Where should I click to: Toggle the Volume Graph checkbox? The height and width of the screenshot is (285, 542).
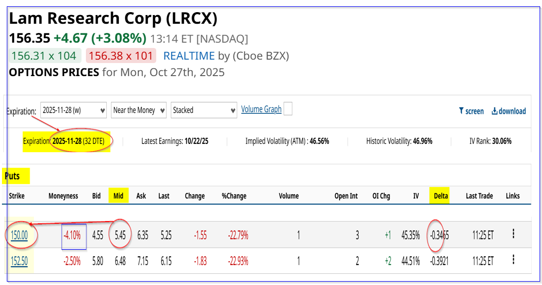click(288, 109)
